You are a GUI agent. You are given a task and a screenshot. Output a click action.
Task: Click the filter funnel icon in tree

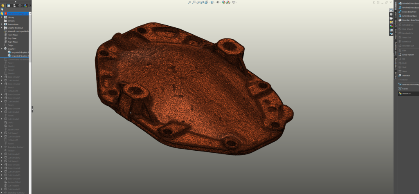2,10
